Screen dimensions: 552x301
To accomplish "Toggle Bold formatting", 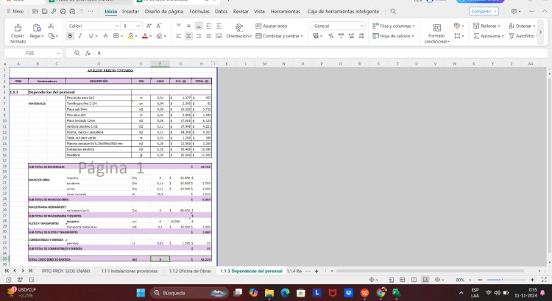I will [70, 36].
